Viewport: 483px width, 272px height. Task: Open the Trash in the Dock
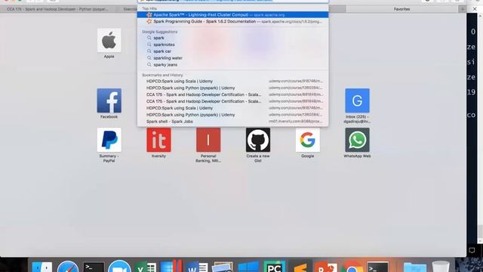[441, 267]
